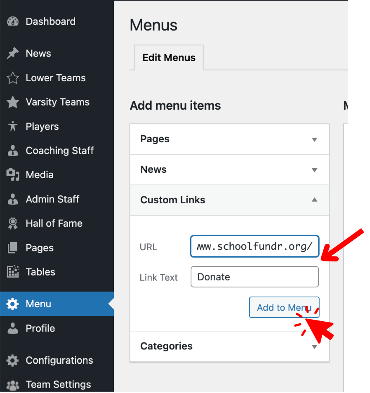The image size is (370, 393).
Task: Expand the News section arrow
Action: pos(315,169)
